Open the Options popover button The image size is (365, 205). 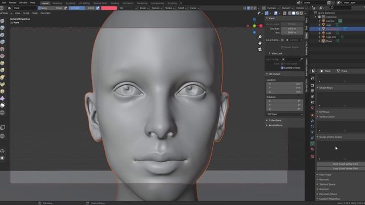point(301,8)
